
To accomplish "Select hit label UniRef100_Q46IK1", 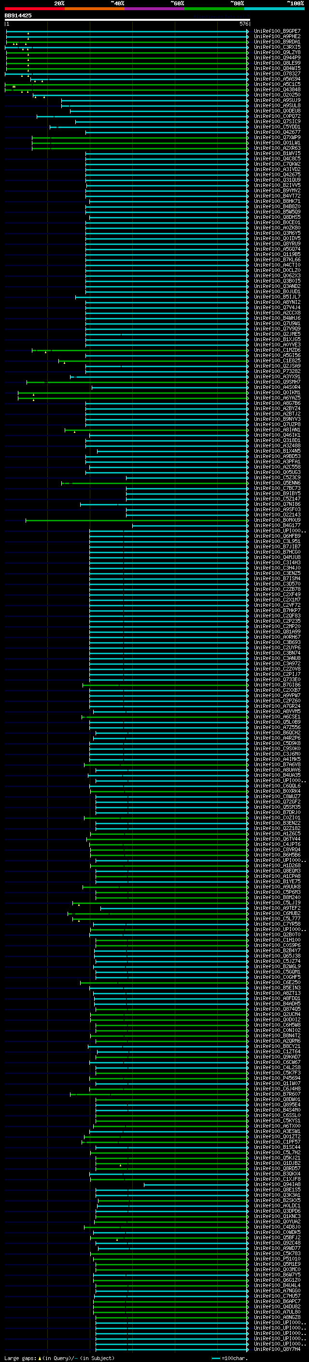I will tap(277, 435).
